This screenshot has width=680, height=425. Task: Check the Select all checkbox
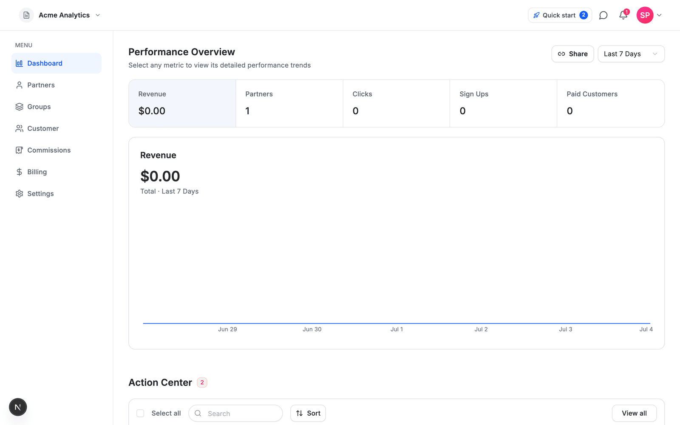coord(140,413)
